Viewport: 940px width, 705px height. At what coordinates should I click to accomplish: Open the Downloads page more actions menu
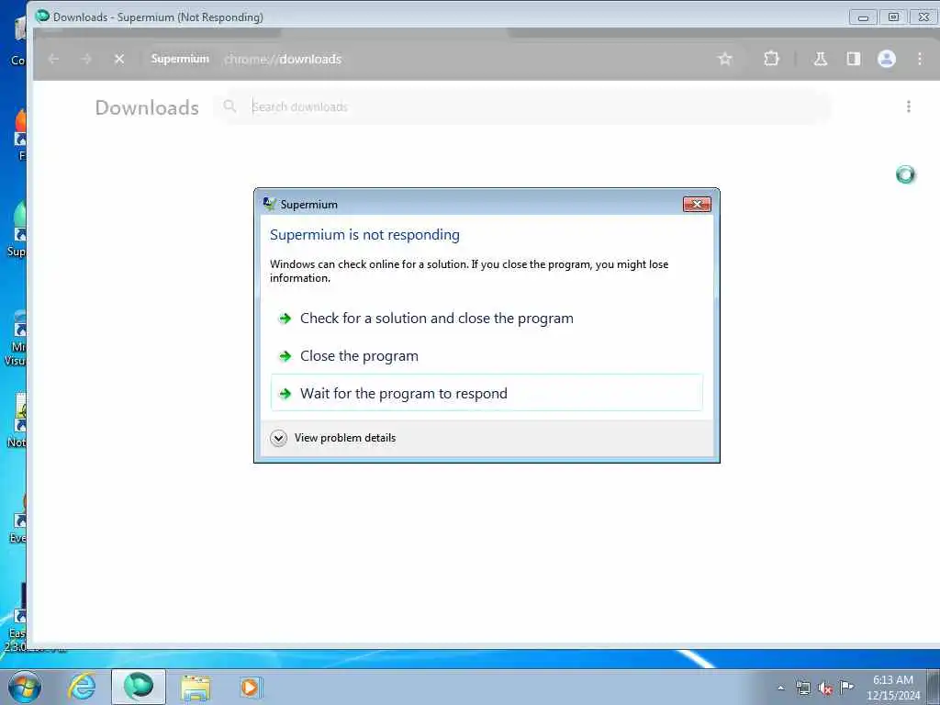tap(909, 106)
